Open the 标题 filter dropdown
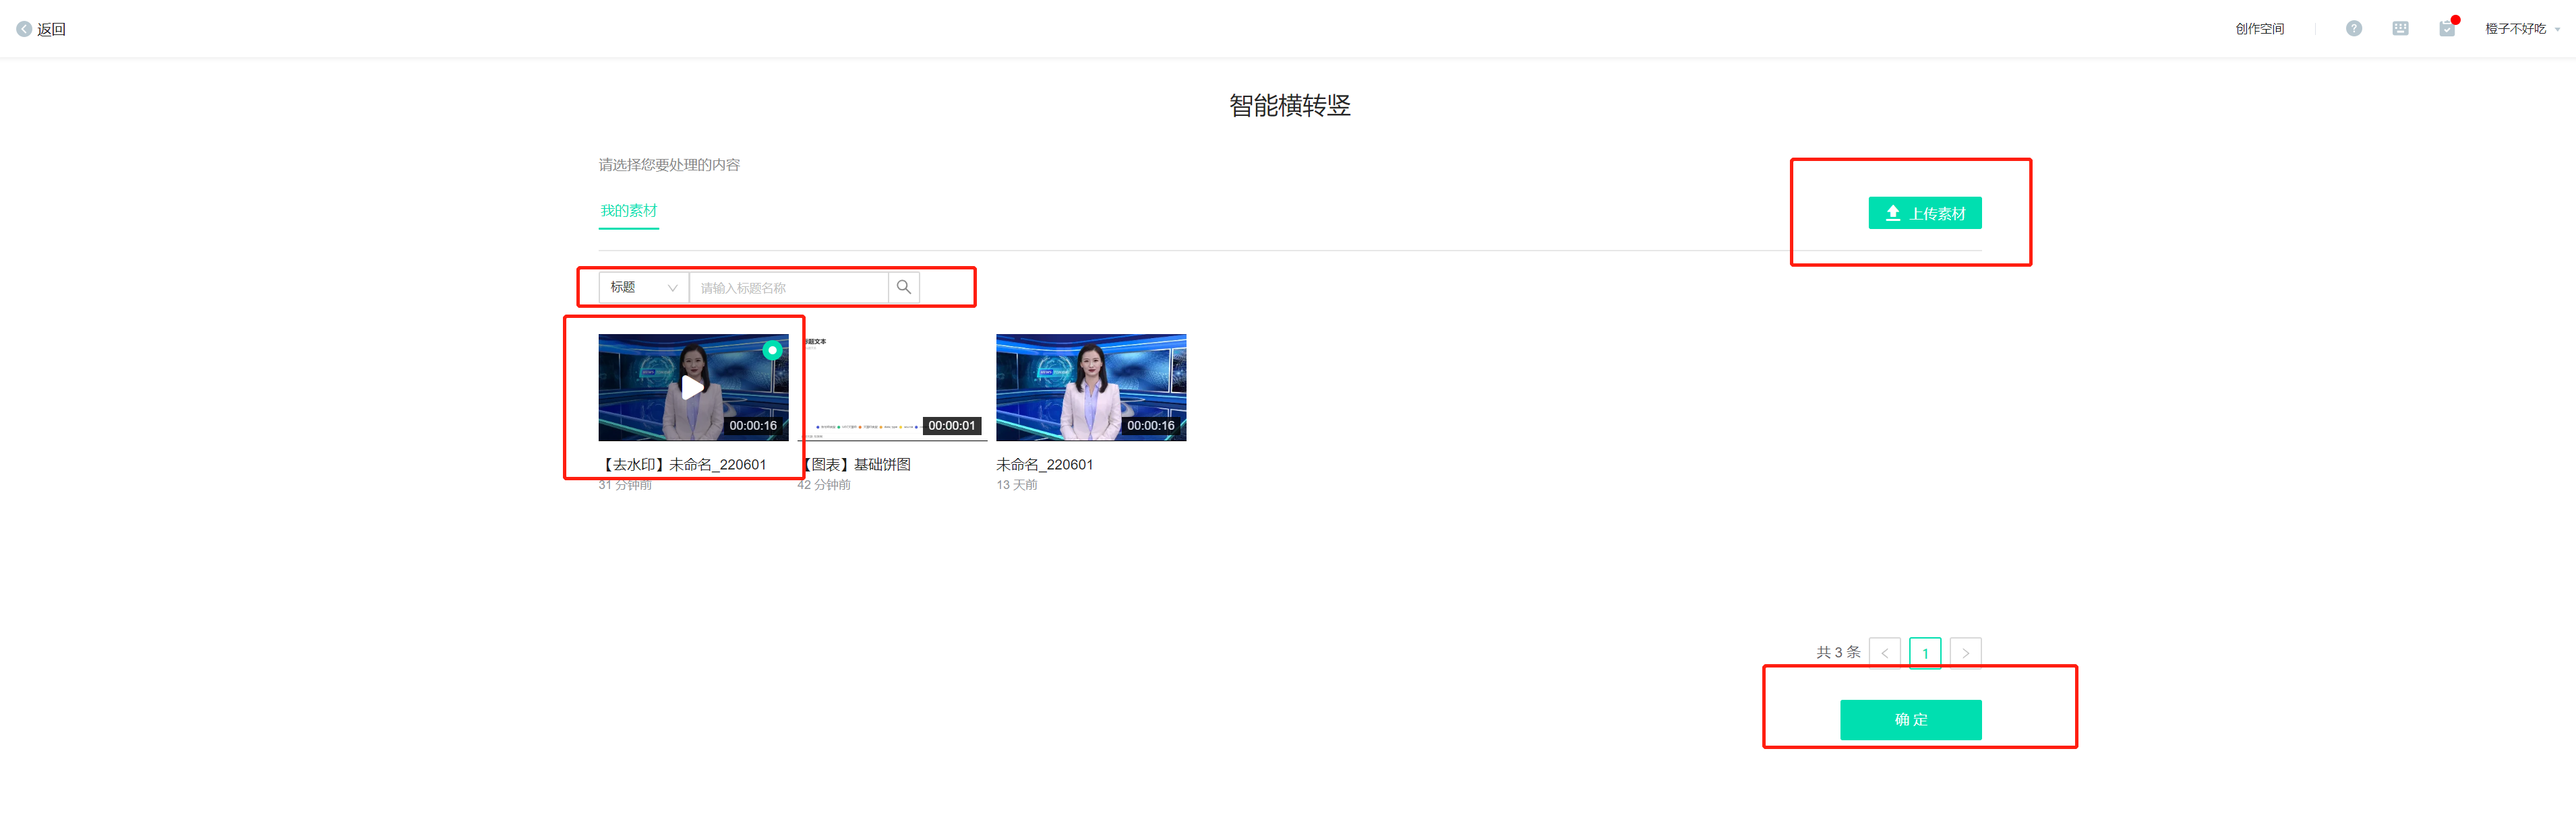The width and height of the screenshot is (2576, 813). click(x=643, y=288)
